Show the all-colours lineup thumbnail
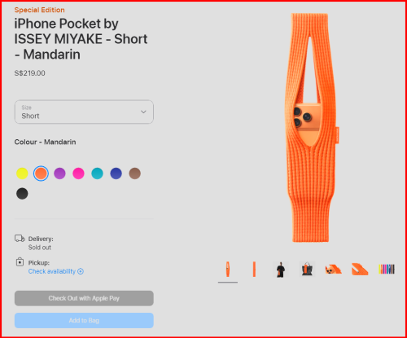This screenshot has width=407, height=338. coord(387,270)
